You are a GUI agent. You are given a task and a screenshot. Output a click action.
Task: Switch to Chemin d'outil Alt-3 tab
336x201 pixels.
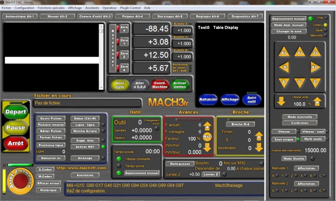tap(95, 16)
